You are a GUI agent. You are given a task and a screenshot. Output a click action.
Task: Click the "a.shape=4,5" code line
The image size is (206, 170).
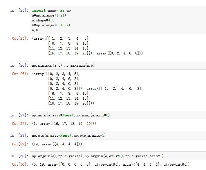43,20
